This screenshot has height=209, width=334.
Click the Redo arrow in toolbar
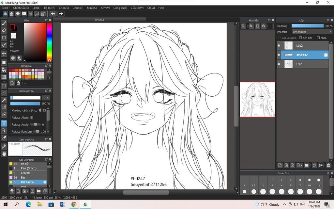61,14
